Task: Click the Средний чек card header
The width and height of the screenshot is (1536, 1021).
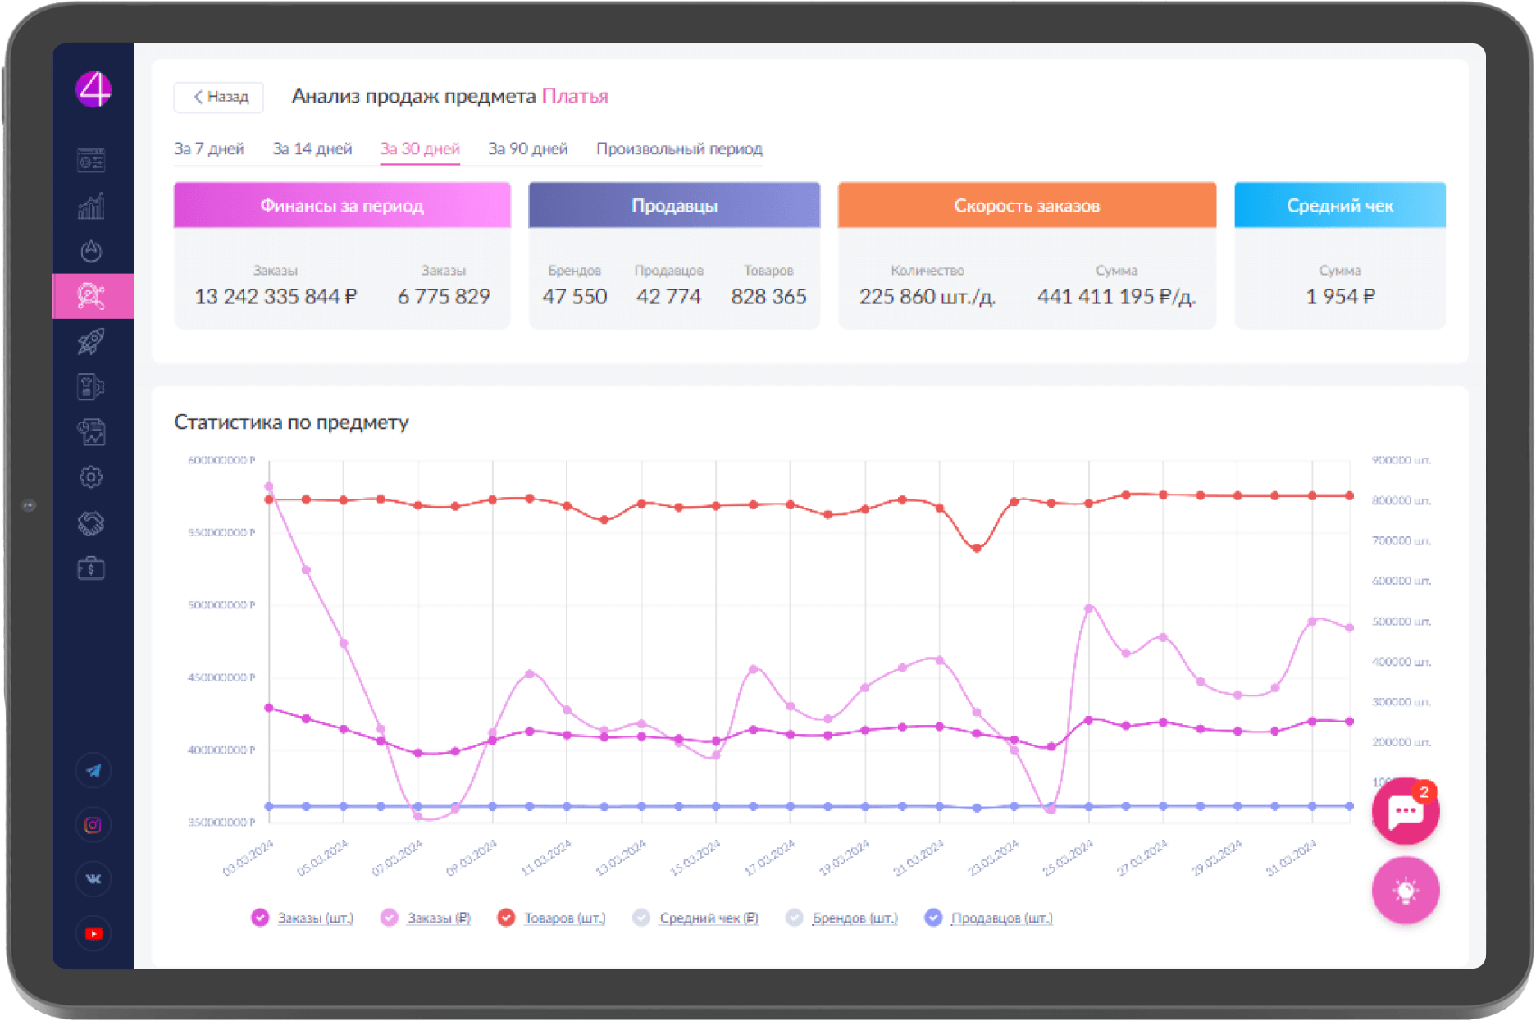Action: [1340, 205]
